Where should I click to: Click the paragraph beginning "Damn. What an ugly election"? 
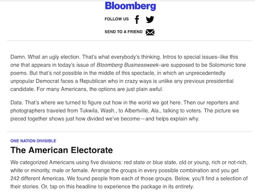[128, 73]
